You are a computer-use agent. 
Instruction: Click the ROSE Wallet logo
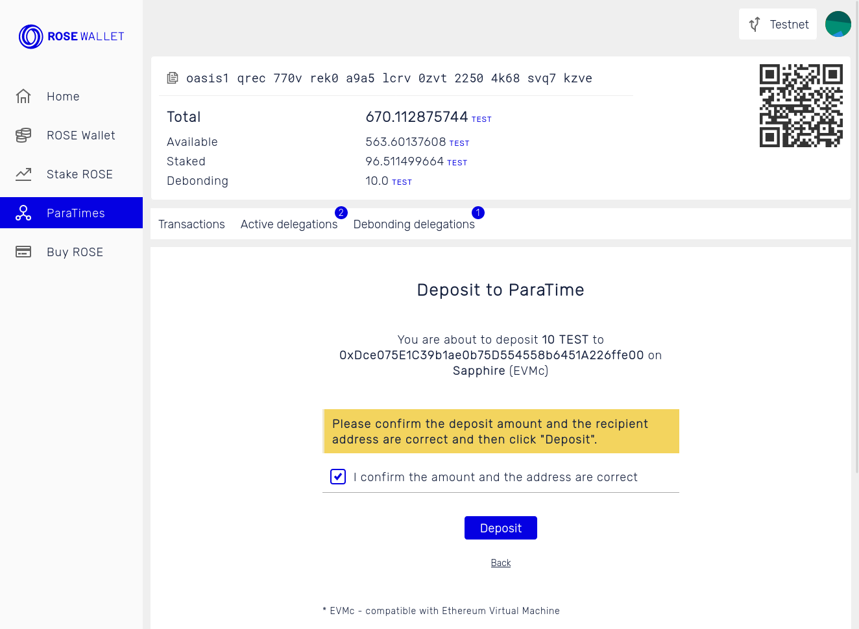(71, 36)
